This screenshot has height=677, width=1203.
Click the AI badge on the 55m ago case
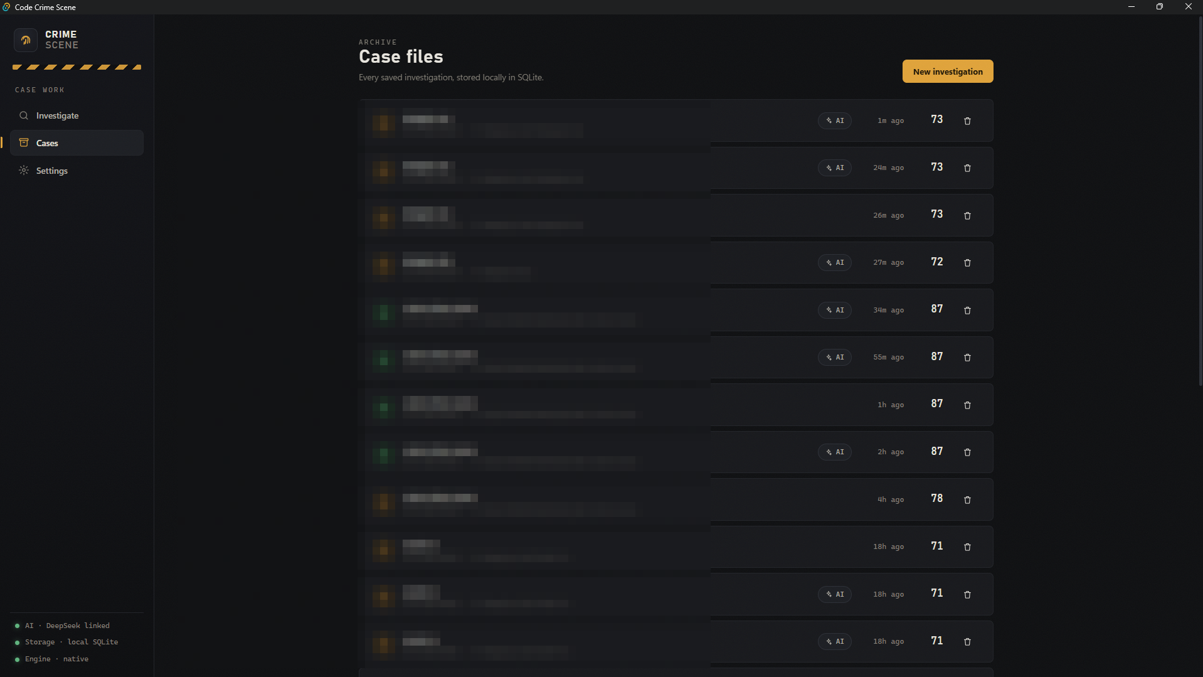click(x=835, y=357)
